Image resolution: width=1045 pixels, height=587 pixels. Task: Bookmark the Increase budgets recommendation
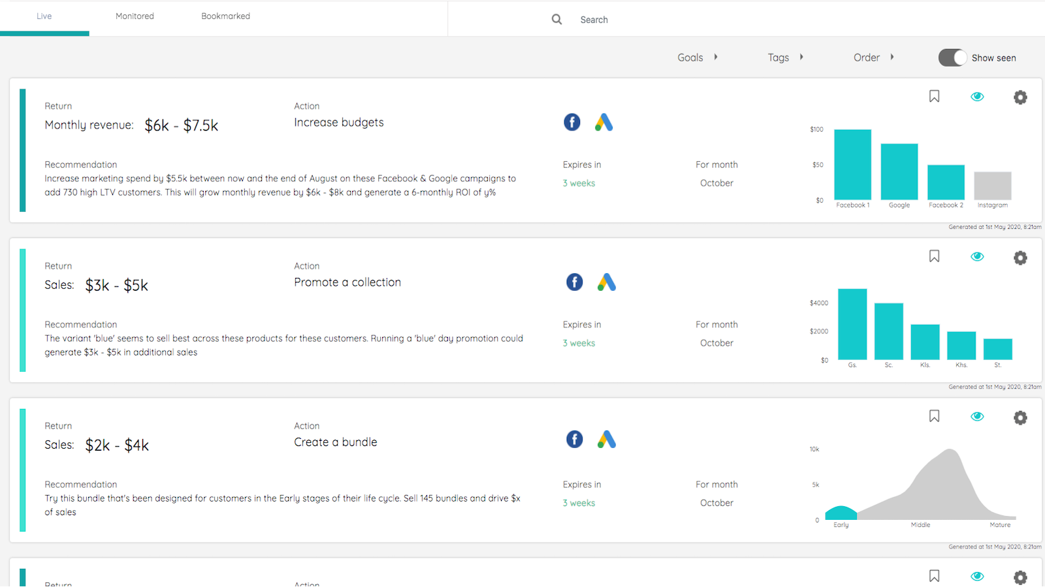tap(934, 97)
